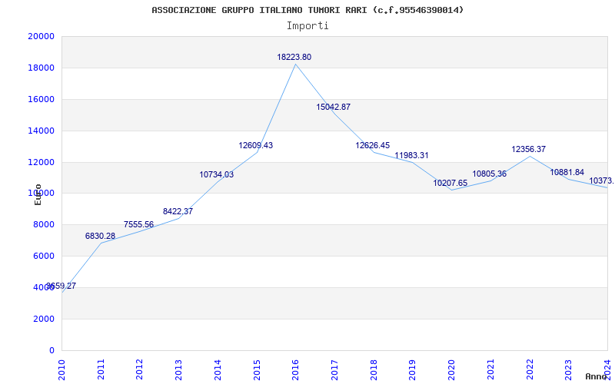
Task: Click the 2017 x-axis year label
Action: pos(334,369)
